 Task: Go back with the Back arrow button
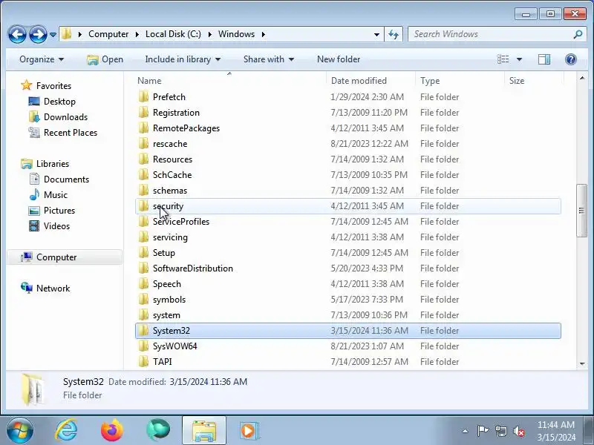point(17,34)
